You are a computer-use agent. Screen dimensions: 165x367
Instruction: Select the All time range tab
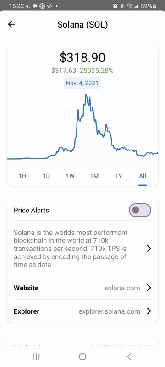[143, 176]
